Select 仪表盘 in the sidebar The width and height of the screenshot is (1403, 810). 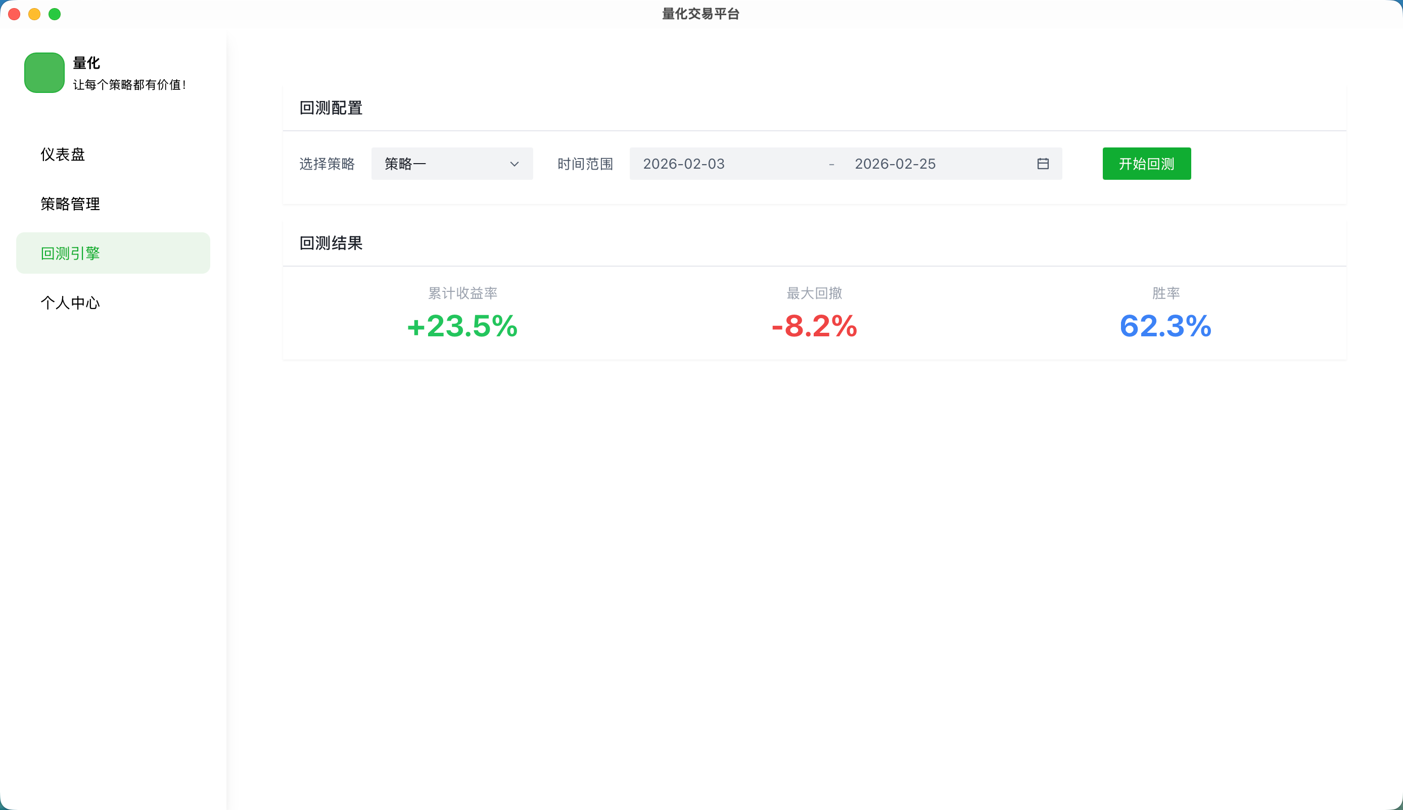tap(63, 154)
